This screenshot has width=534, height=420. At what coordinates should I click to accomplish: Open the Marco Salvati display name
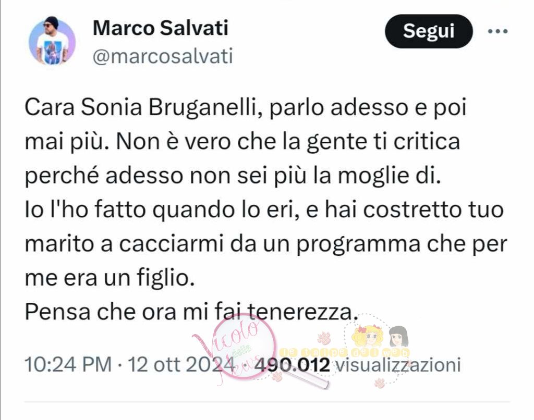pyautogui.click(x=161, y=28)
